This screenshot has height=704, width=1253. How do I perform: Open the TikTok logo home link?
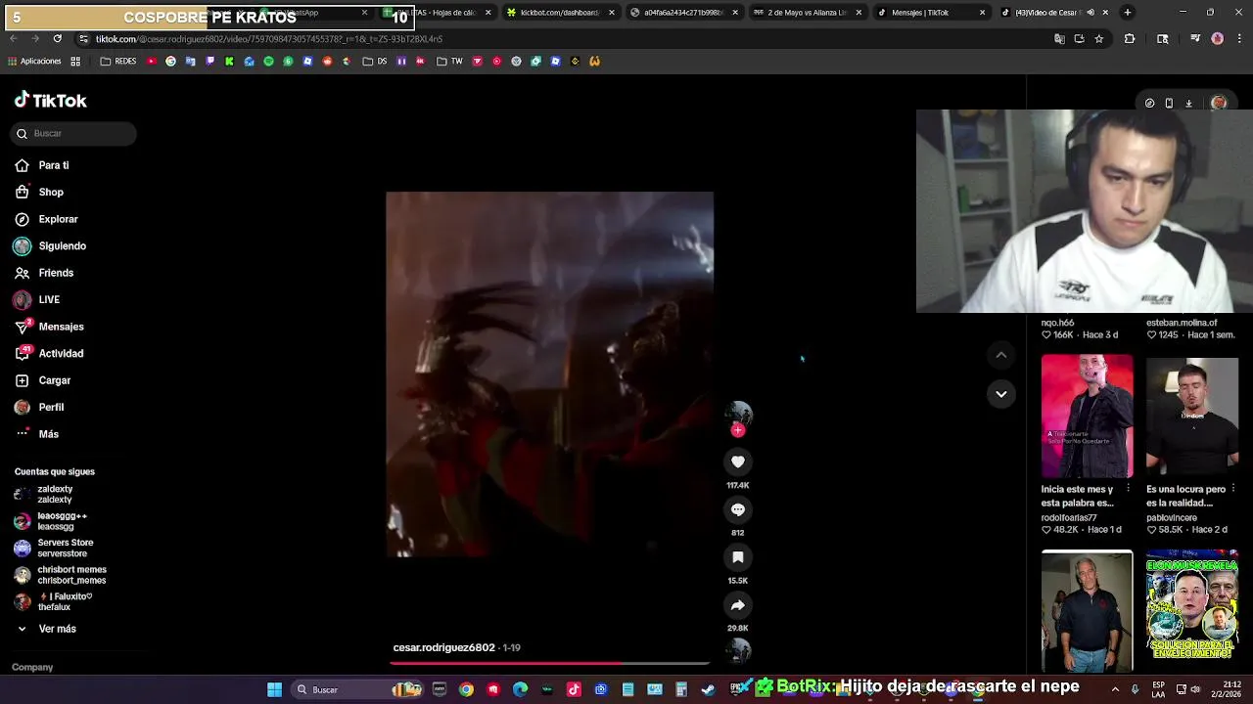point(50,100)
